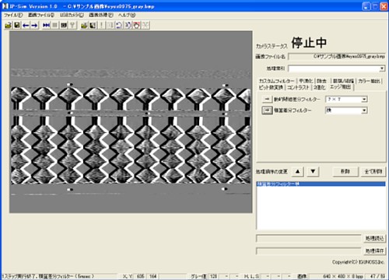This screenshot has height=280, width=389.
Task: Click the blue skip-to-end toolbar icon
Action: pos(46,25)
